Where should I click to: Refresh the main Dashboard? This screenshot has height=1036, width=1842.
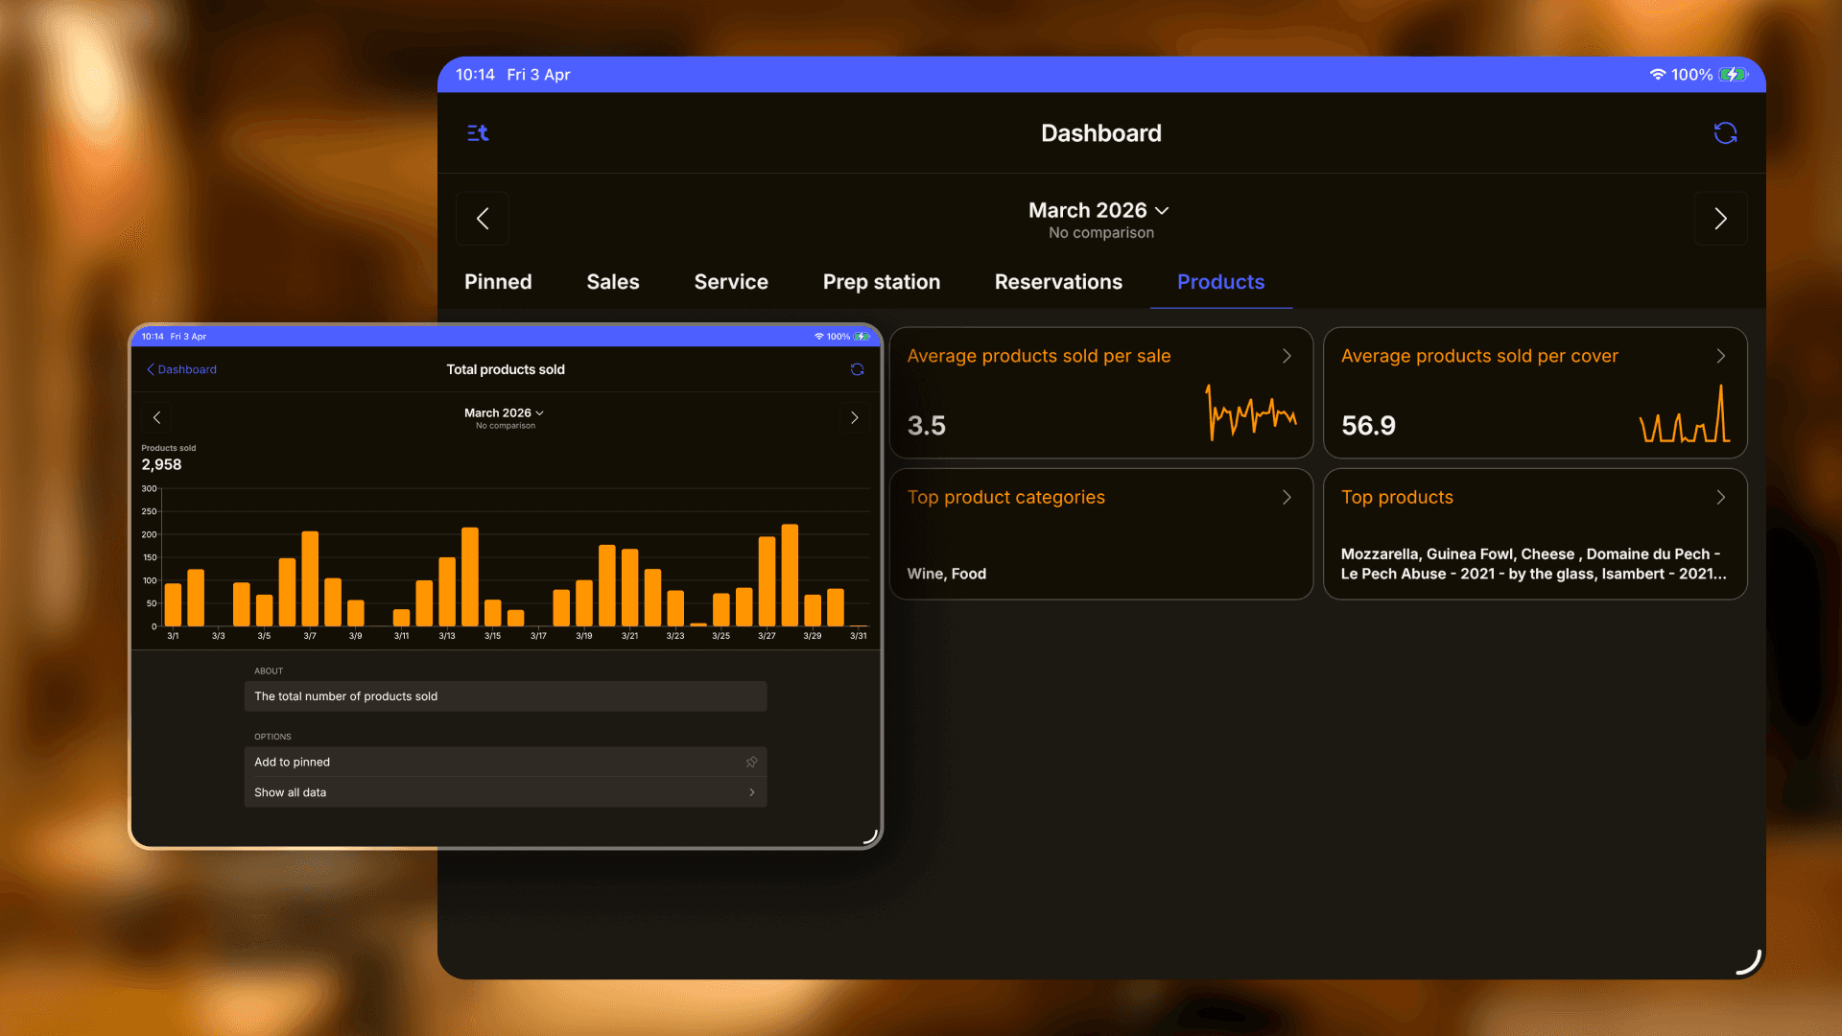coord(1725,133)
